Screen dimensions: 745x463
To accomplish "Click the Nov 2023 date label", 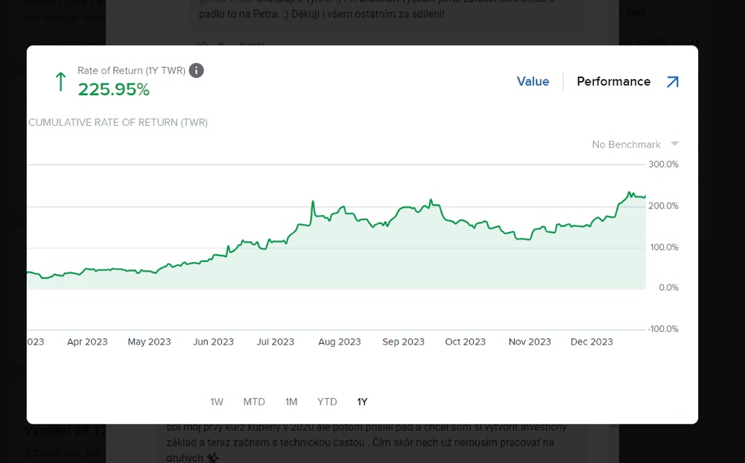I will point(530,342).
